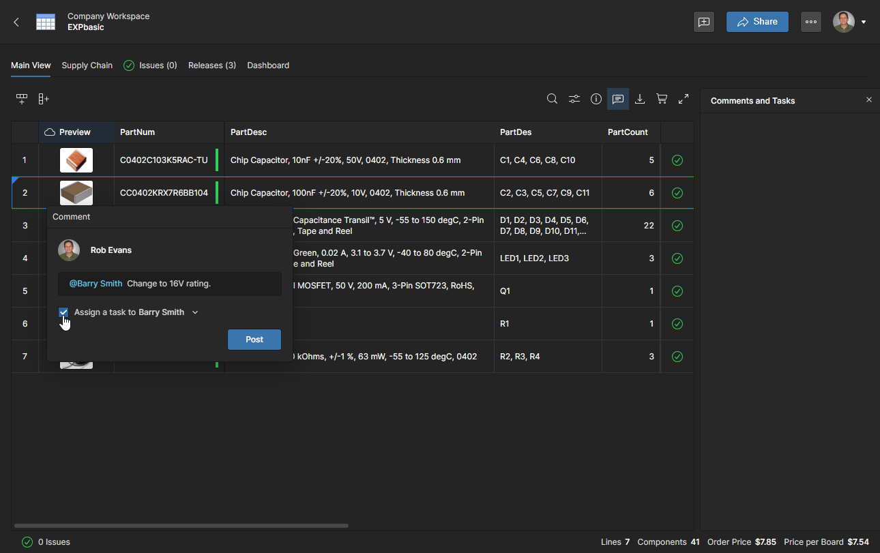Open the filter settings sliders icon
This screenshot has width=880, height=553.
574,99
